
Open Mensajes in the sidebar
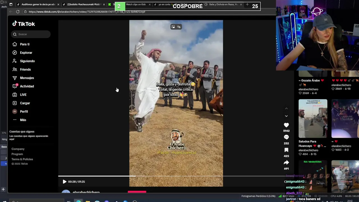click(x=27, y=78)
